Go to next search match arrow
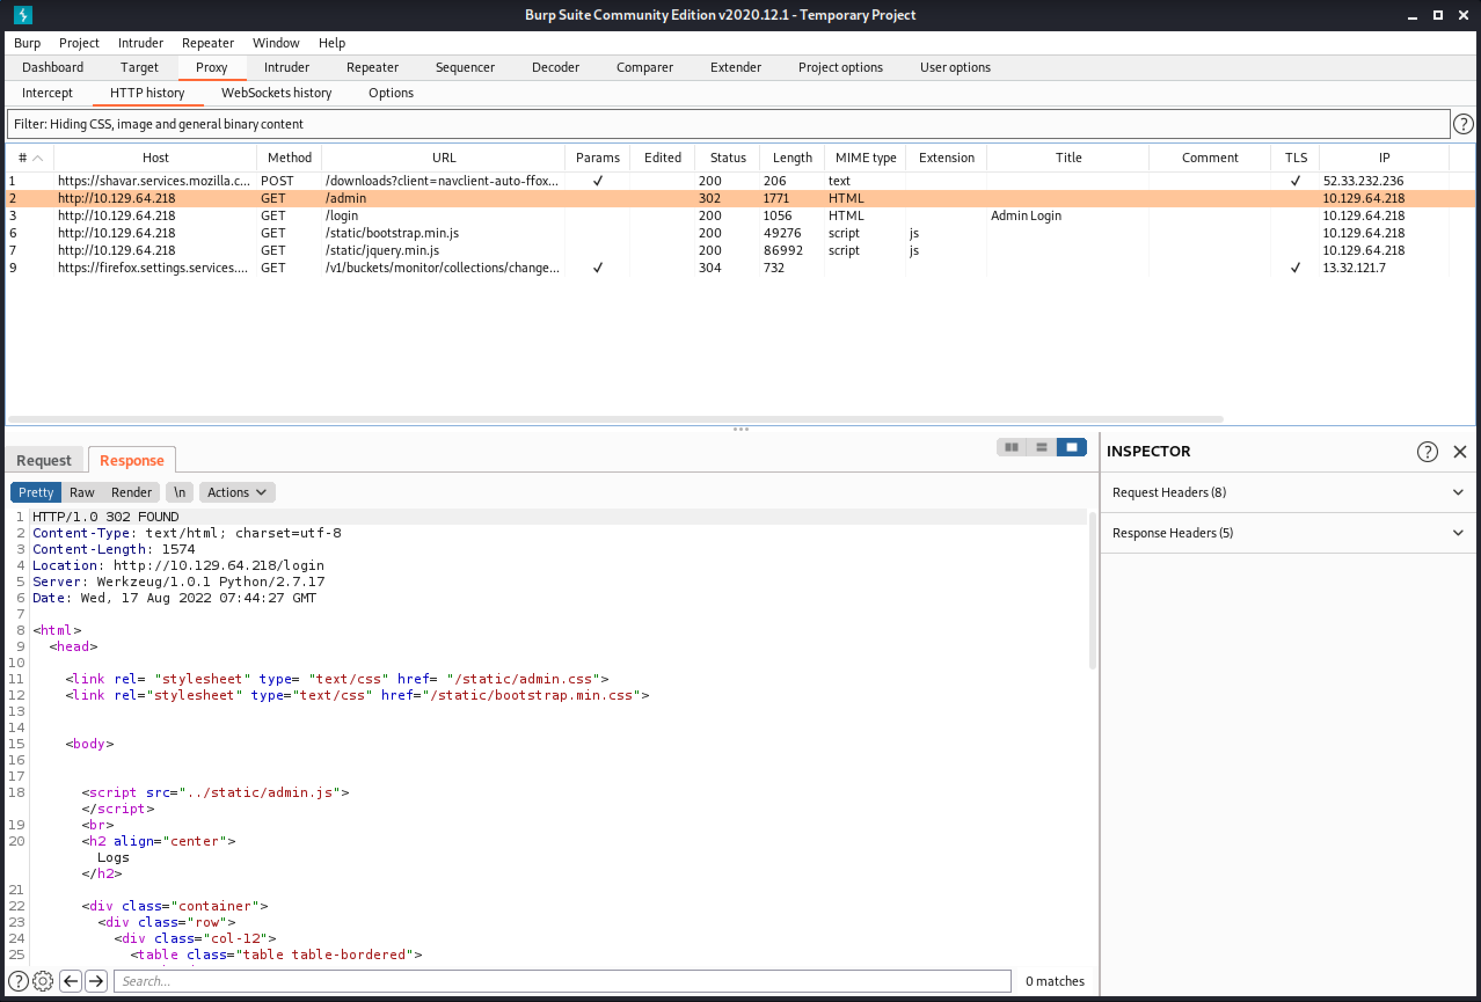Viewport: 1481px width, 1002px height. 96,981
